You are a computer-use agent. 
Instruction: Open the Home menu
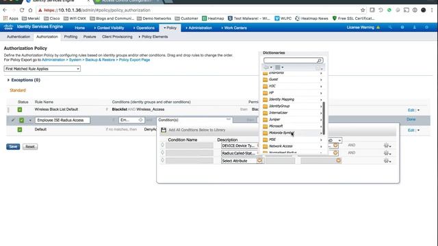click(79, 28)
